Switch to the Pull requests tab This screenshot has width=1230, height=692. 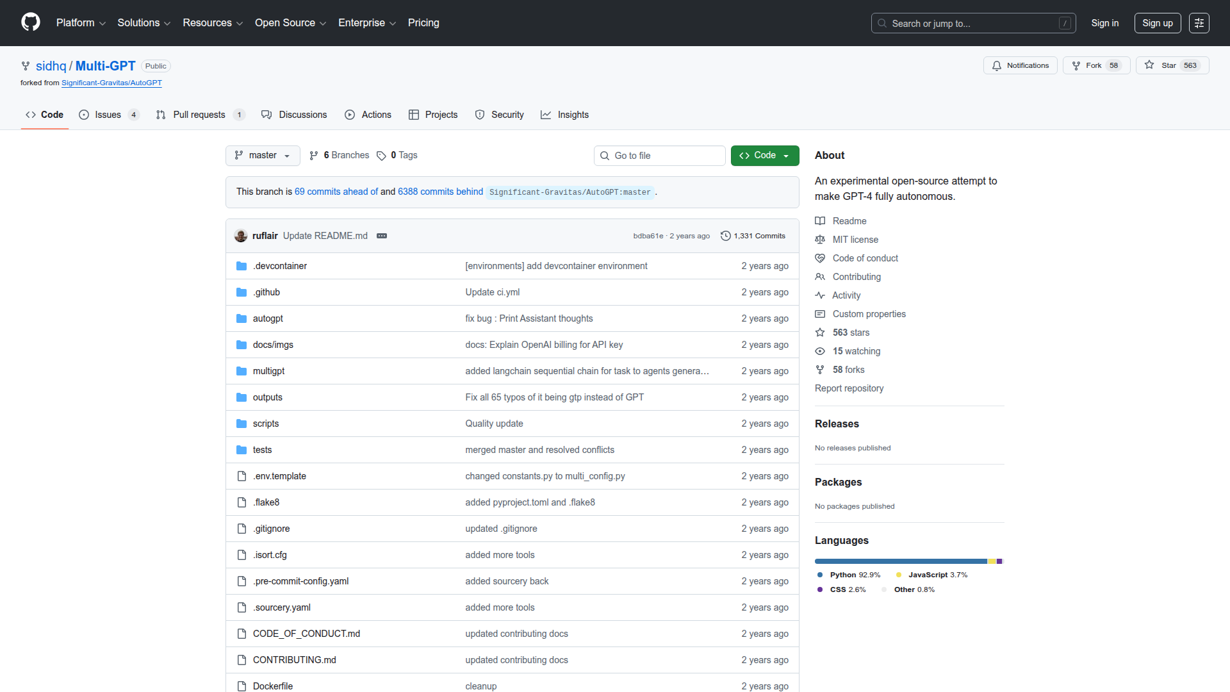(199, 115)
